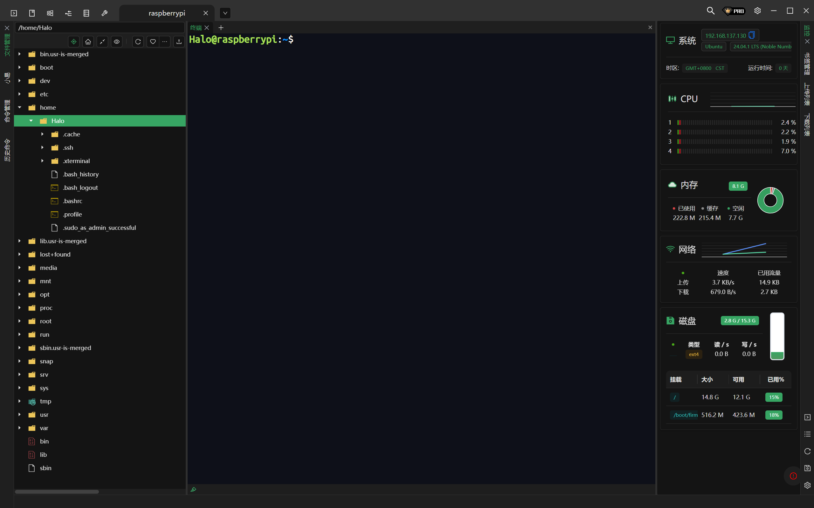Toggle the 监控 monitor side panel tab
The width and height of the screenshot is (814, 508).
pyautogui.click(x=807, y=31)
